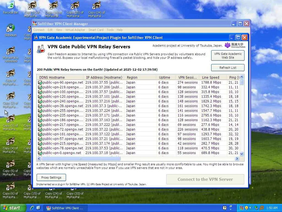Click the horizontal scrollbar right arrow
This screenshot has width=282, height=212.
[237, 159]
